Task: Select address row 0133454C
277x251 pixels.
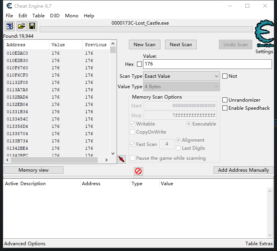Action: click(x=57, y=119)
